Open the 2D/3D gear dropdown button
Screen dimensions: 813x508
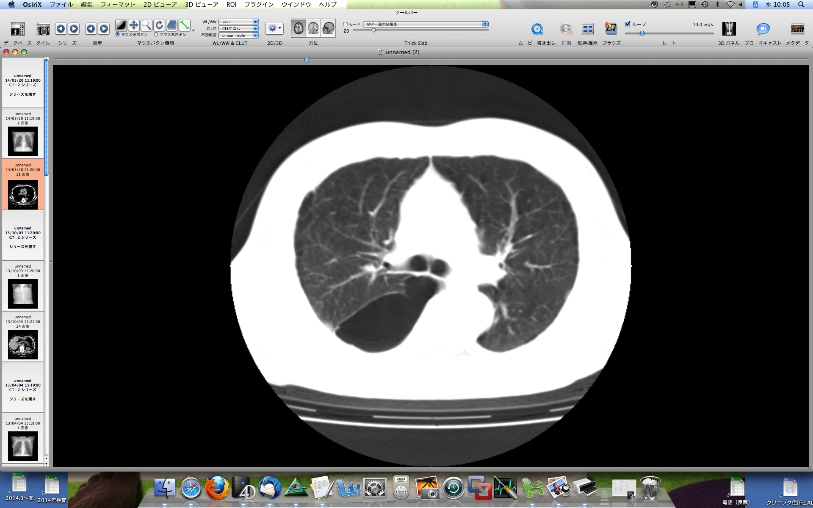point(274,28)
